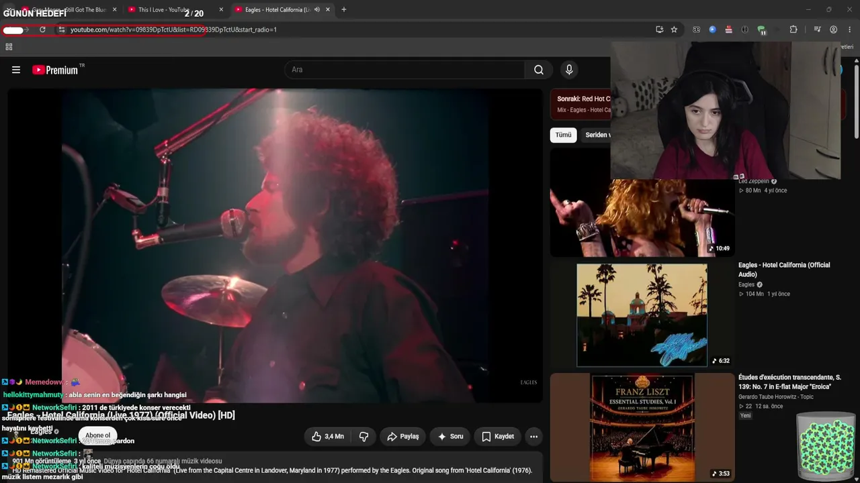Close the Eagles Hotel California tab
The image size is (860, 483).
[328, 9]
